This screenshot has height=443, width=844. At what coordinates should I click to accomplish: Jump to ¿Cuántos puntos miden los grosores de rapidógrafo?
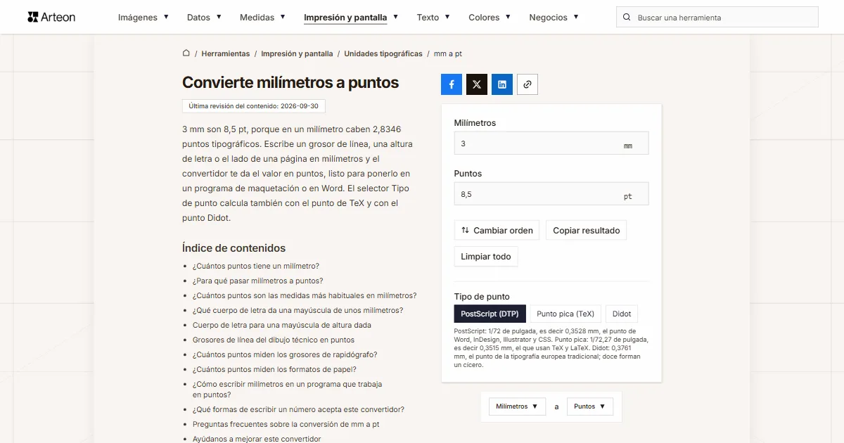[285, 354]
